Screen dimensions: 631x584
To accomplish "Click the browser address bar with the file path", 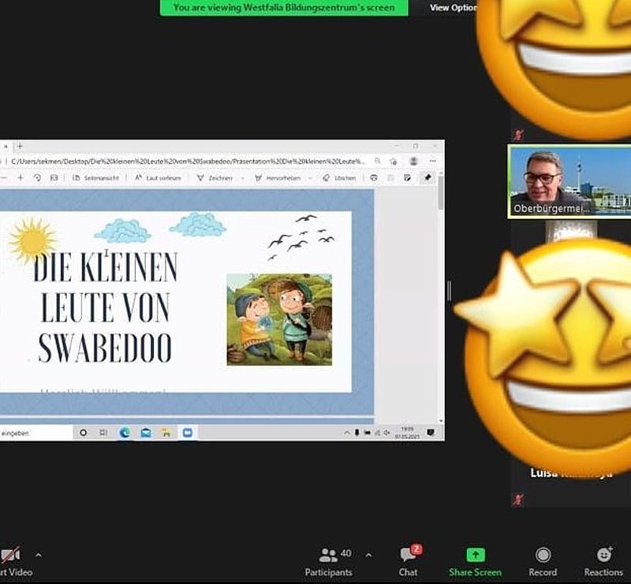I will coord(189,161).
